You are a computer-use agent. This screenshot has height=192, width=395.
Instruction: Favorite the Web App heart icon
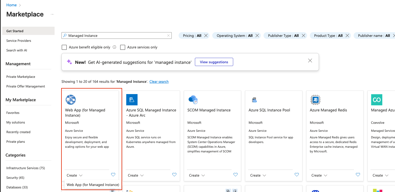pyautogui.click(x=113, y=175)
